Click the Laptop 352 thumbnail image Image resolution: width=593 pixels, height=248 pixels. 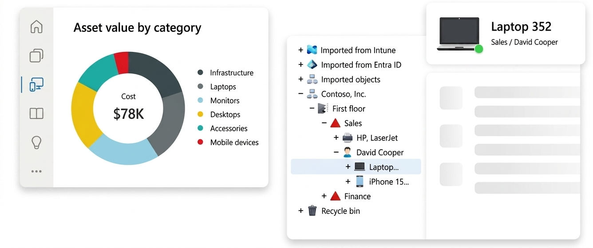click(459, 34)
